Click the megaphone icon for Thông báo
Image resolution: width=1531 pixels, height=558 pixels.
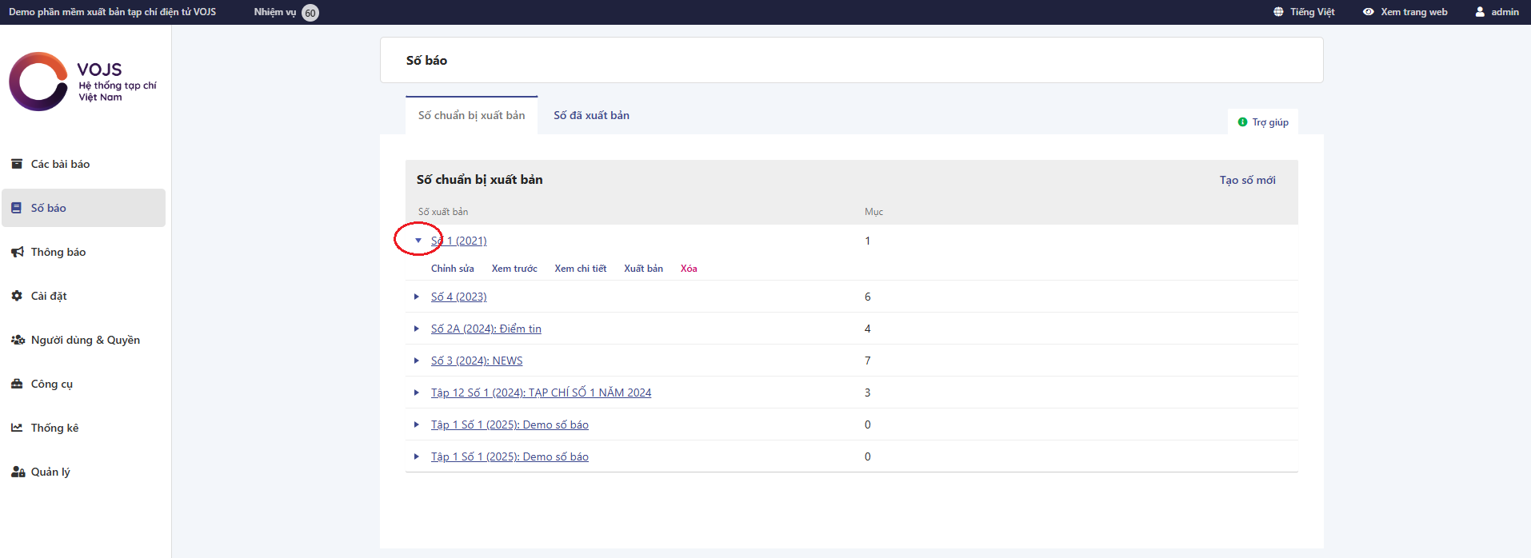click(17, 252)
